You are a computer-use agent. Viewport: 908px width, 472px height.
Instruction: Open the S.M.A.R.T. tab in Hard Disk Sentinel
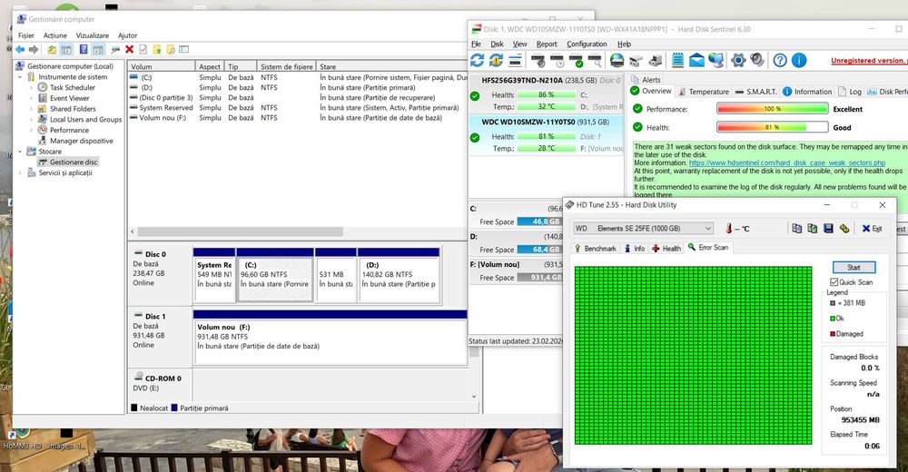click(755, 92)
